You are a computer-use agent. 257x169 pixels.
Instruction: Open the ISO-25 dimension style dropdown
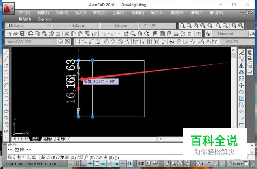237,42
